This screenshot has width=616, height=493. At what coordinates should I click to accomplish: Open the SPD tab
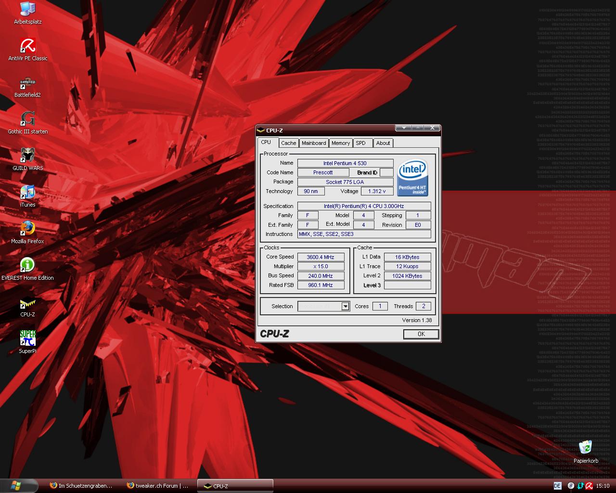tap(360, 143)
